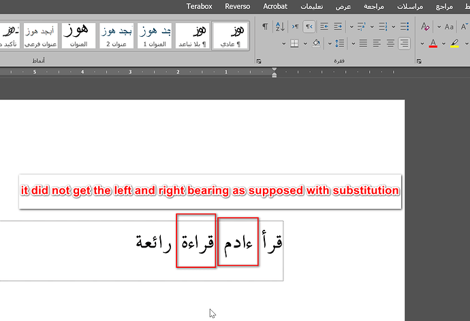
Task: Toggle show paragraph marks (¶)
Action: (x=264, y=27)
